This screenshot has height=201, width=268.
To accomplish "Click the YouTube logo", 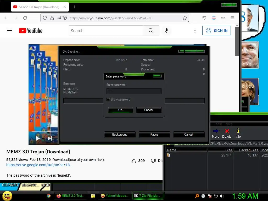I will [x=31, y=31].
